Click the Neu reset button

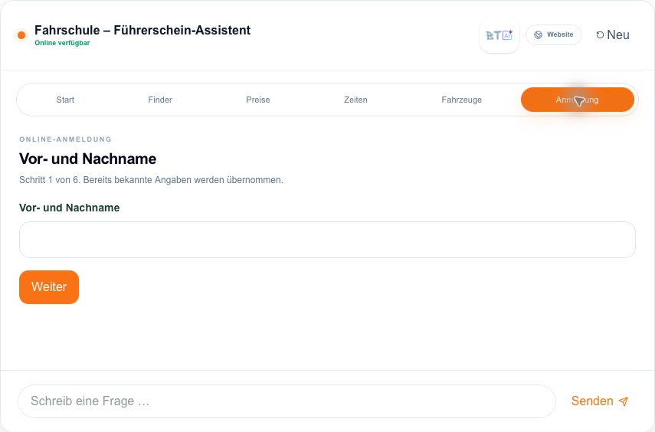pos(612,34)
